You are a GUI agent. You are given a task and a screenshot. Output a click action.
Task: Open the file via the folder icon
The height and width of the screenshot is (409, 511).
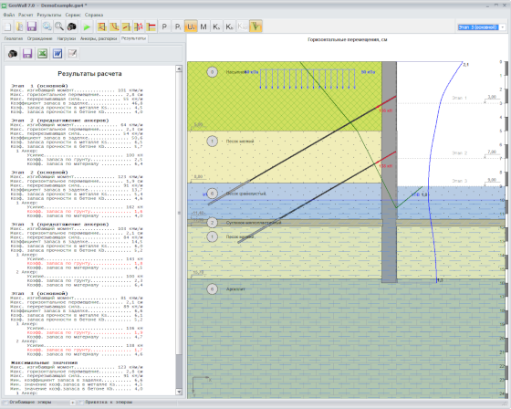pos(19,26)
